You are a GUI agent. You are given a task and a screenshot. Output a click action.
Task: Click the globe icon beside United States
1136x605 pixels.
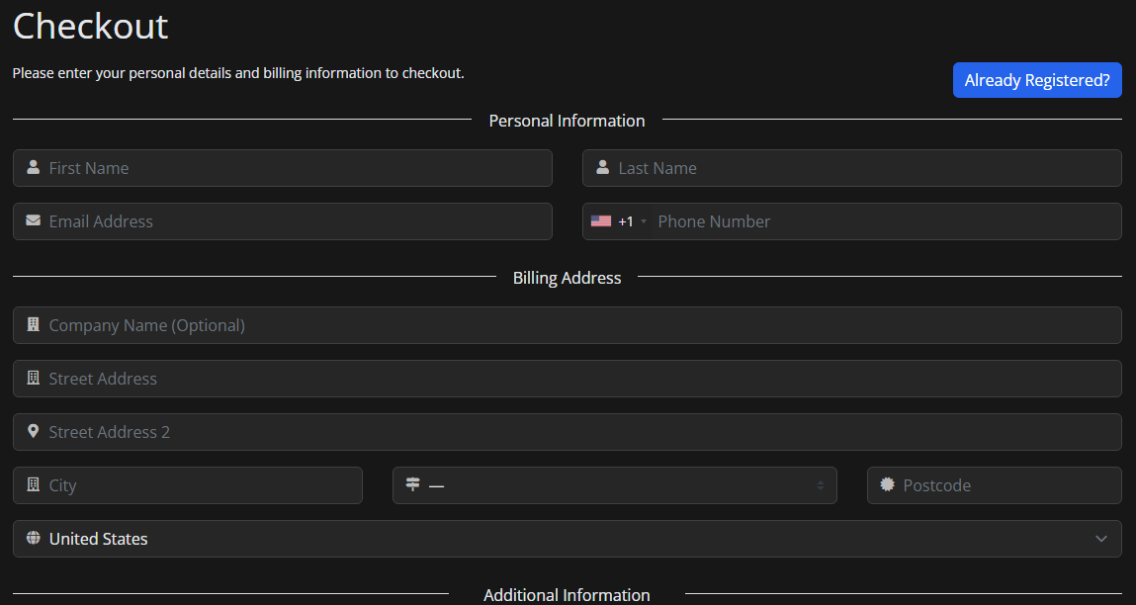34,539
